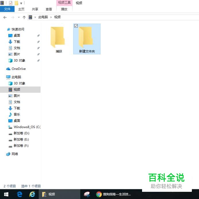Select the 视频工具 contextual tab header

tap(64, 3)
